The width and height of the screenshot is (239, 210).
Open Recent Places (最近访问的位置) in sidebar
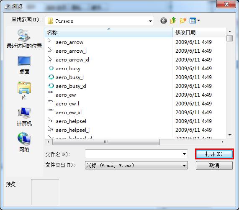click(x=24, y=39)
